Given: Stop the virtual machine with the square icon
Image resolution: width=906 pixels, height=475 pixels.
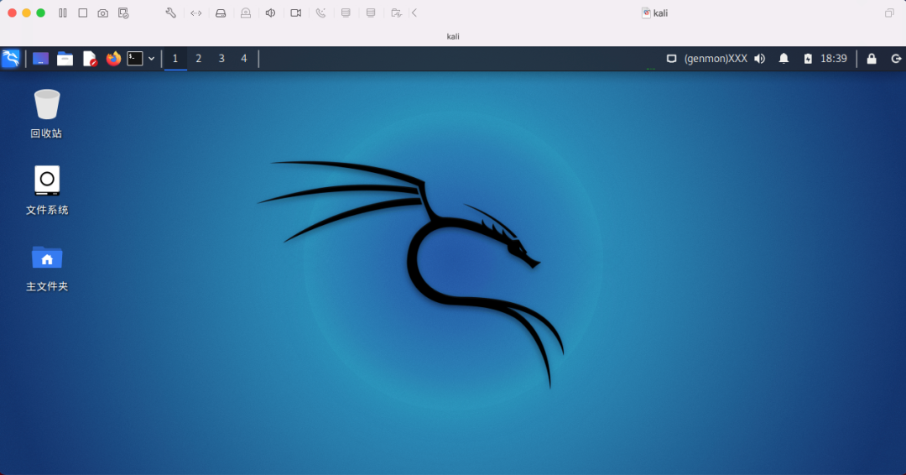Looking at the screenshot, I should click(82, 13).
